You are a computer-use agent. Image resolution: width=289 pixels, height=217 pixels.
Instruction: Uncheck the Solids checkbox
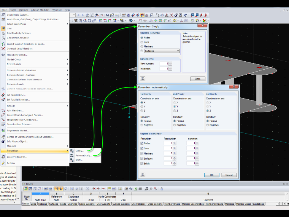click(142, 163)
